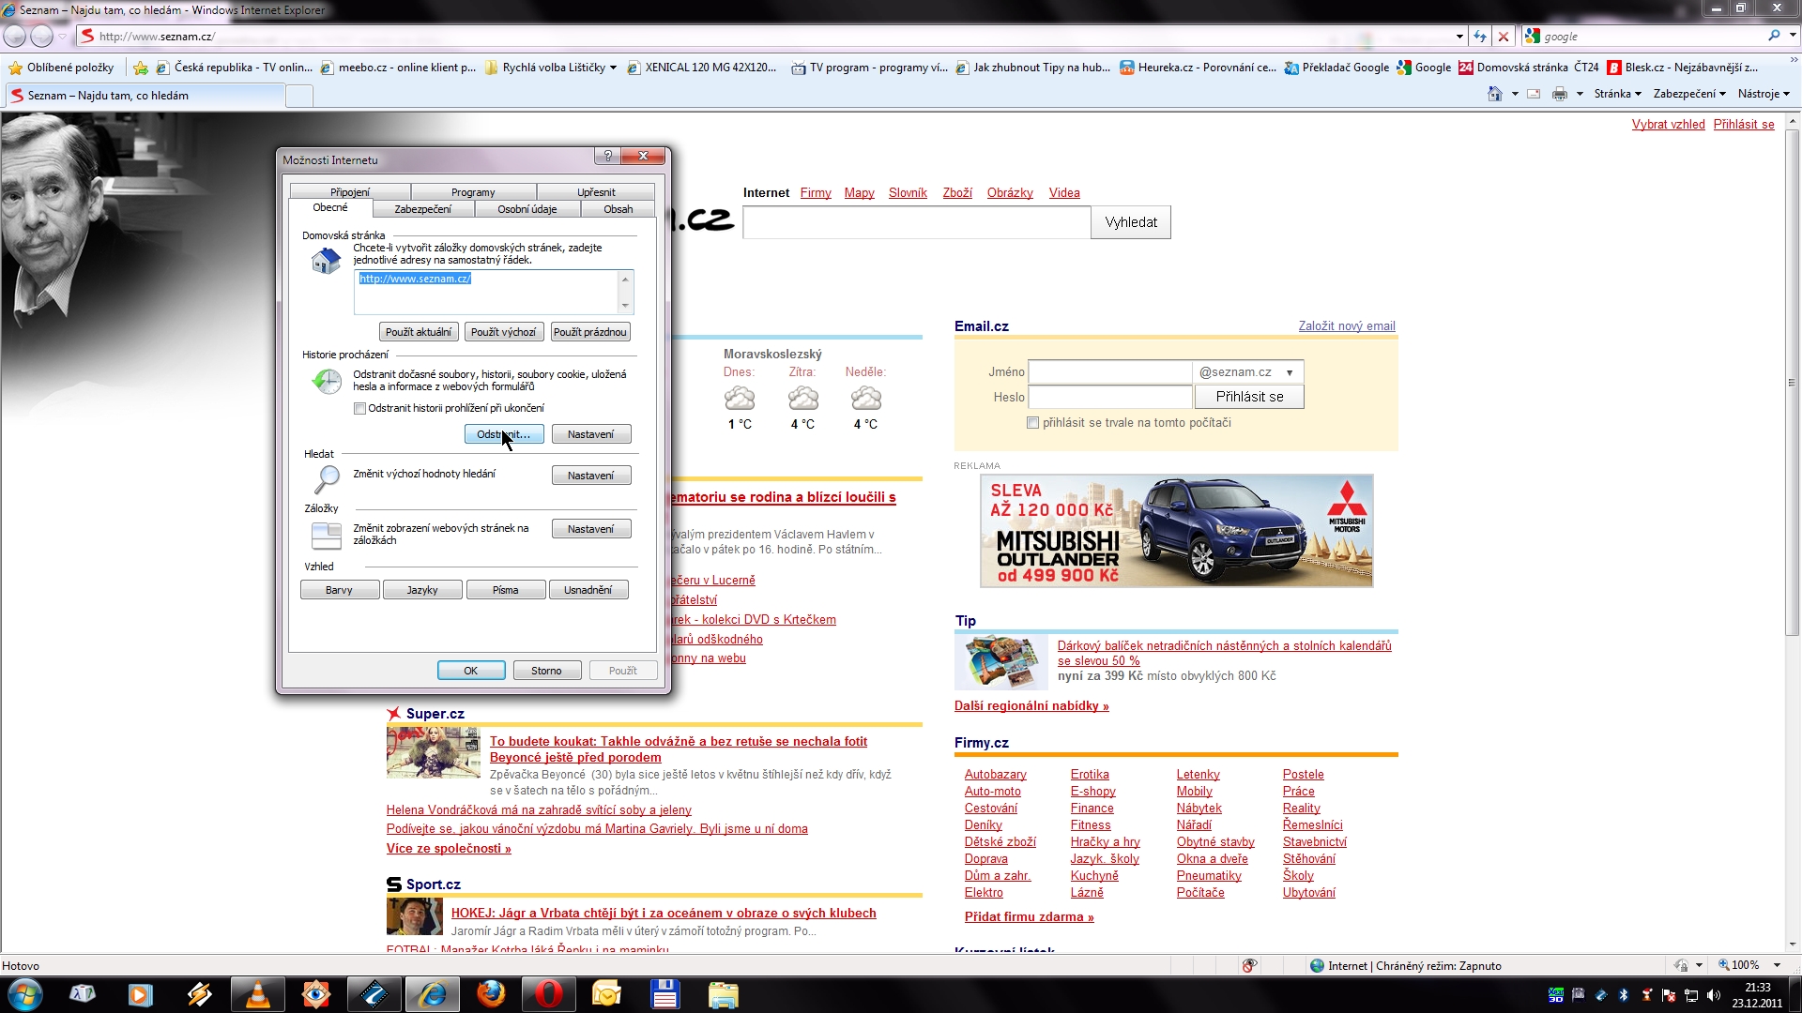Viewport: 1802px width, 1013px height.
Task: Check přihlásit se trvale na tomto počítači
Action: tap(1033, 423)
